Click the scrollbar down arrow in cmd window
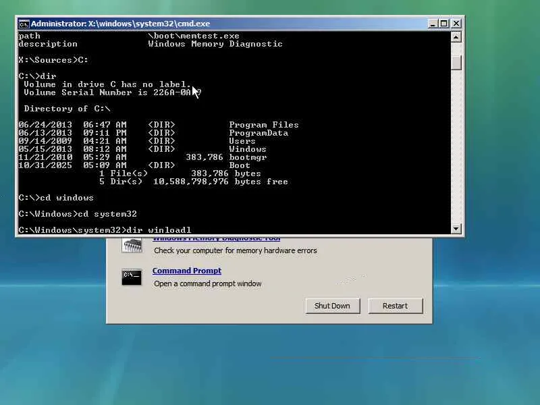The width and height of the screenshot is (540, 405). 456,228
